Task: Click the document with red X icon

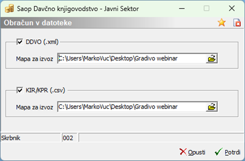Action: point(237,22)
